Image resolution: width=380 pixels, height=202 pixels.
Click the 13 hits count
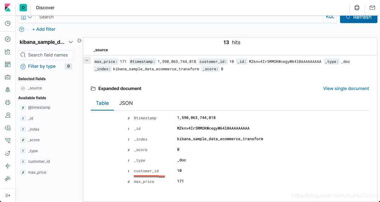pyautogui.click(x=232, y=43)
